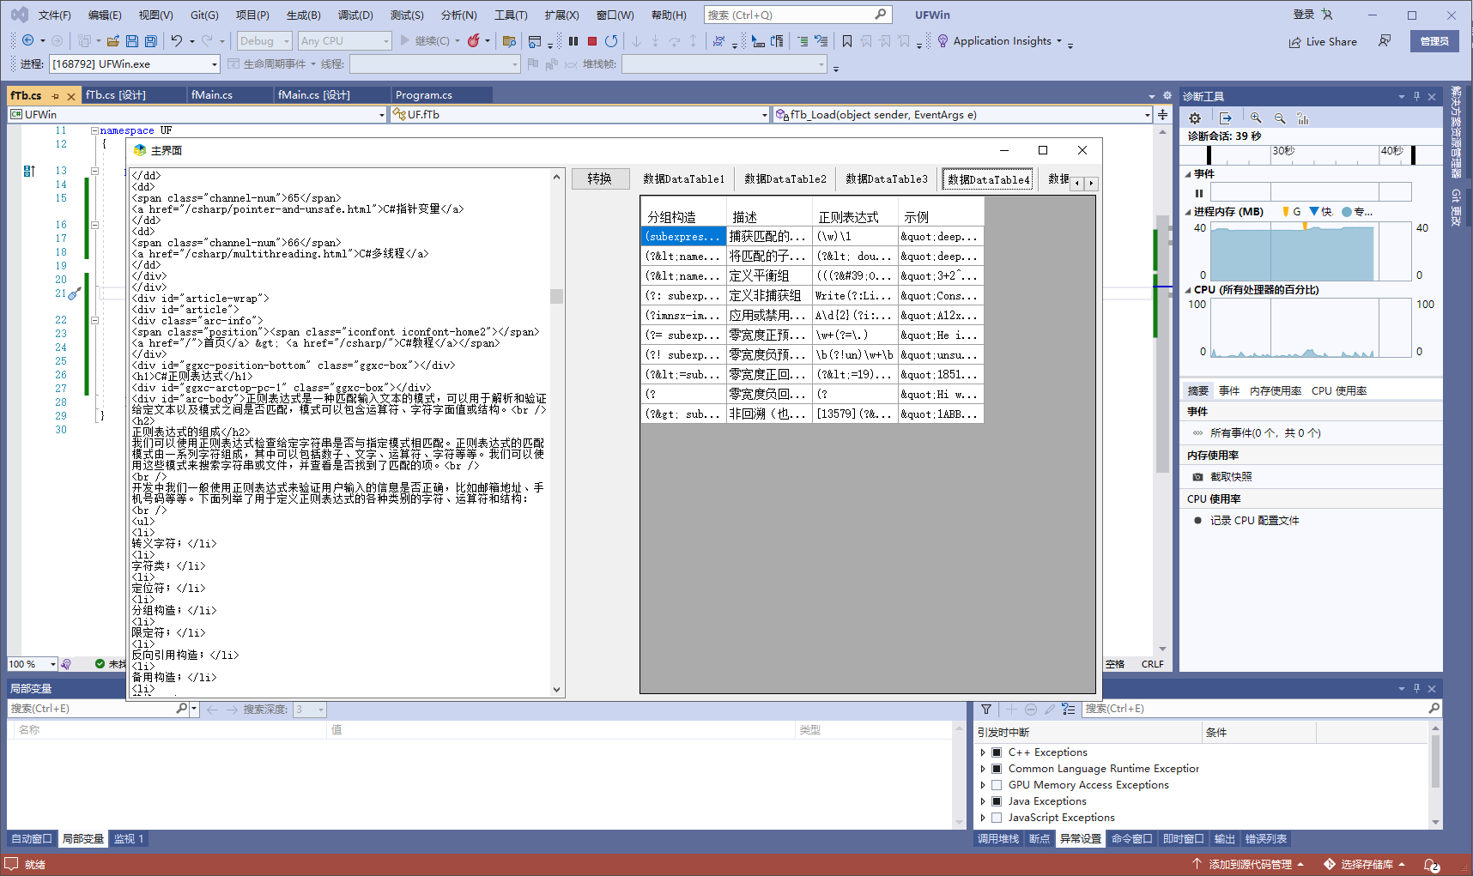Image resolution: width=1473 pixels, height=876 pixels.
Task: Expand the Java Exceptions tree node
Action: pyautogui.click(x=983, y=801)
